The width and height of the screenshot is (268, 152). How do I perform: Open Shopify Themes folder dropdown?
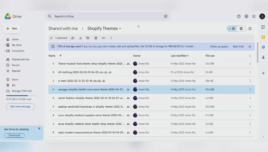[x=120, y=28]
